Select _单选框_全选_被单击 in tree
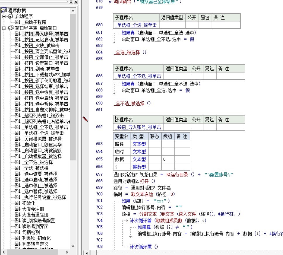The image size is (283, 255). click(43, 133)
